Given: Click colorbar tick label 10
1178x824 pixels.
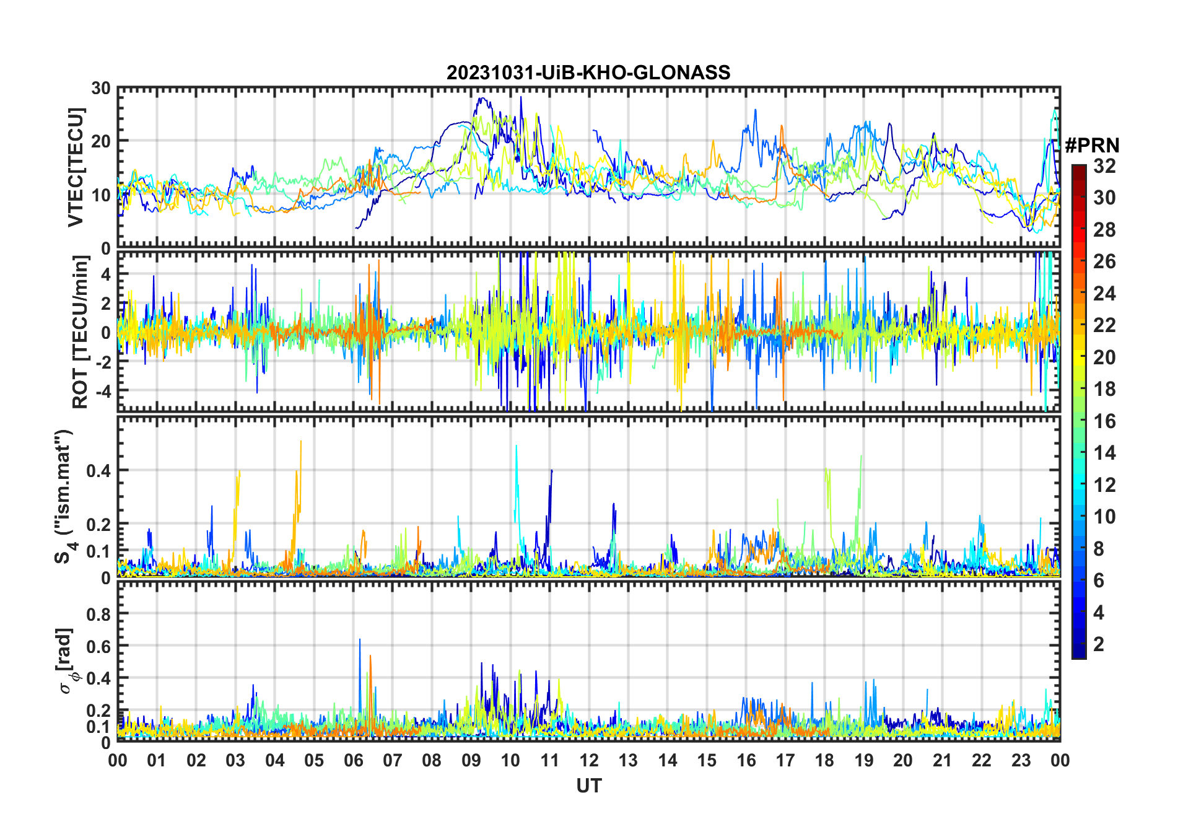Looking at the screenshot, I should pyautogui.click(x=1104, y=517).
